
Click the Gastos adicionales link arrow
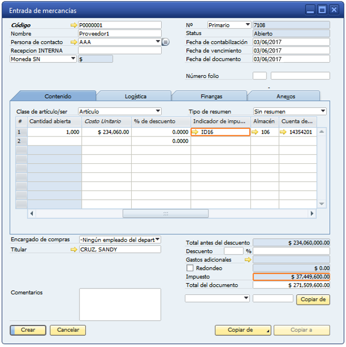pos(248,259)
